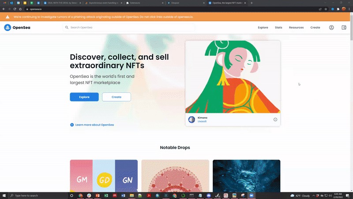This screenshot has height=199, width=353.
Task: Expand the system tray hidden icons
Action: (x=314, y=195)
